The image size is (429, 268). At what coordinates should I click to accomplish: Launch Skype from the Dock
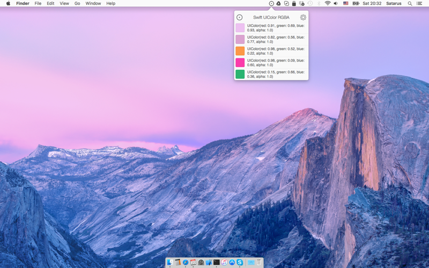pos(240,262)
